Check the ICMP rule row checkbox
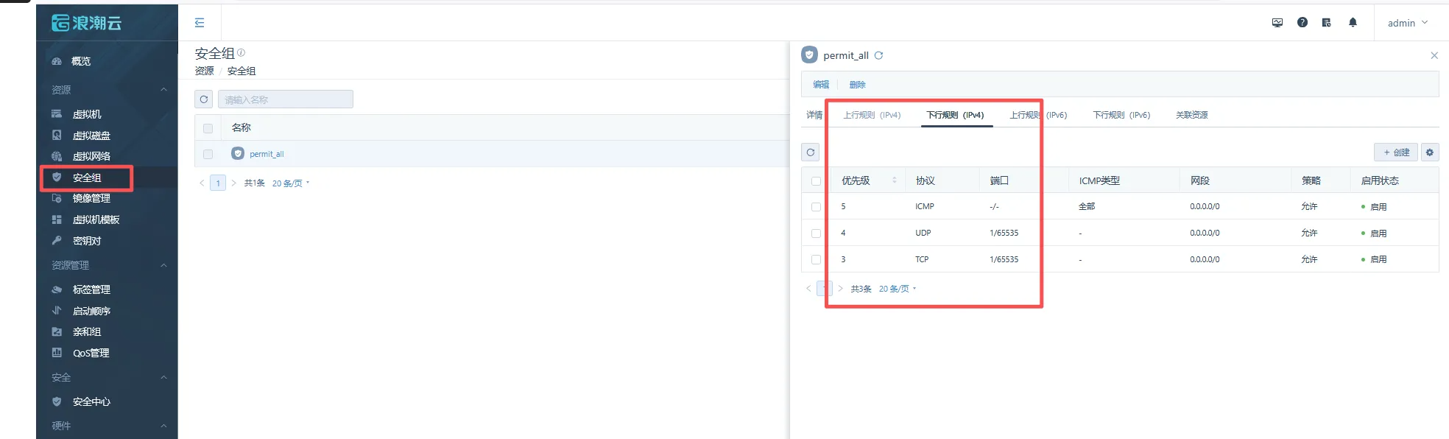This screenshot has width=1449, height=439. coord(816,207)
